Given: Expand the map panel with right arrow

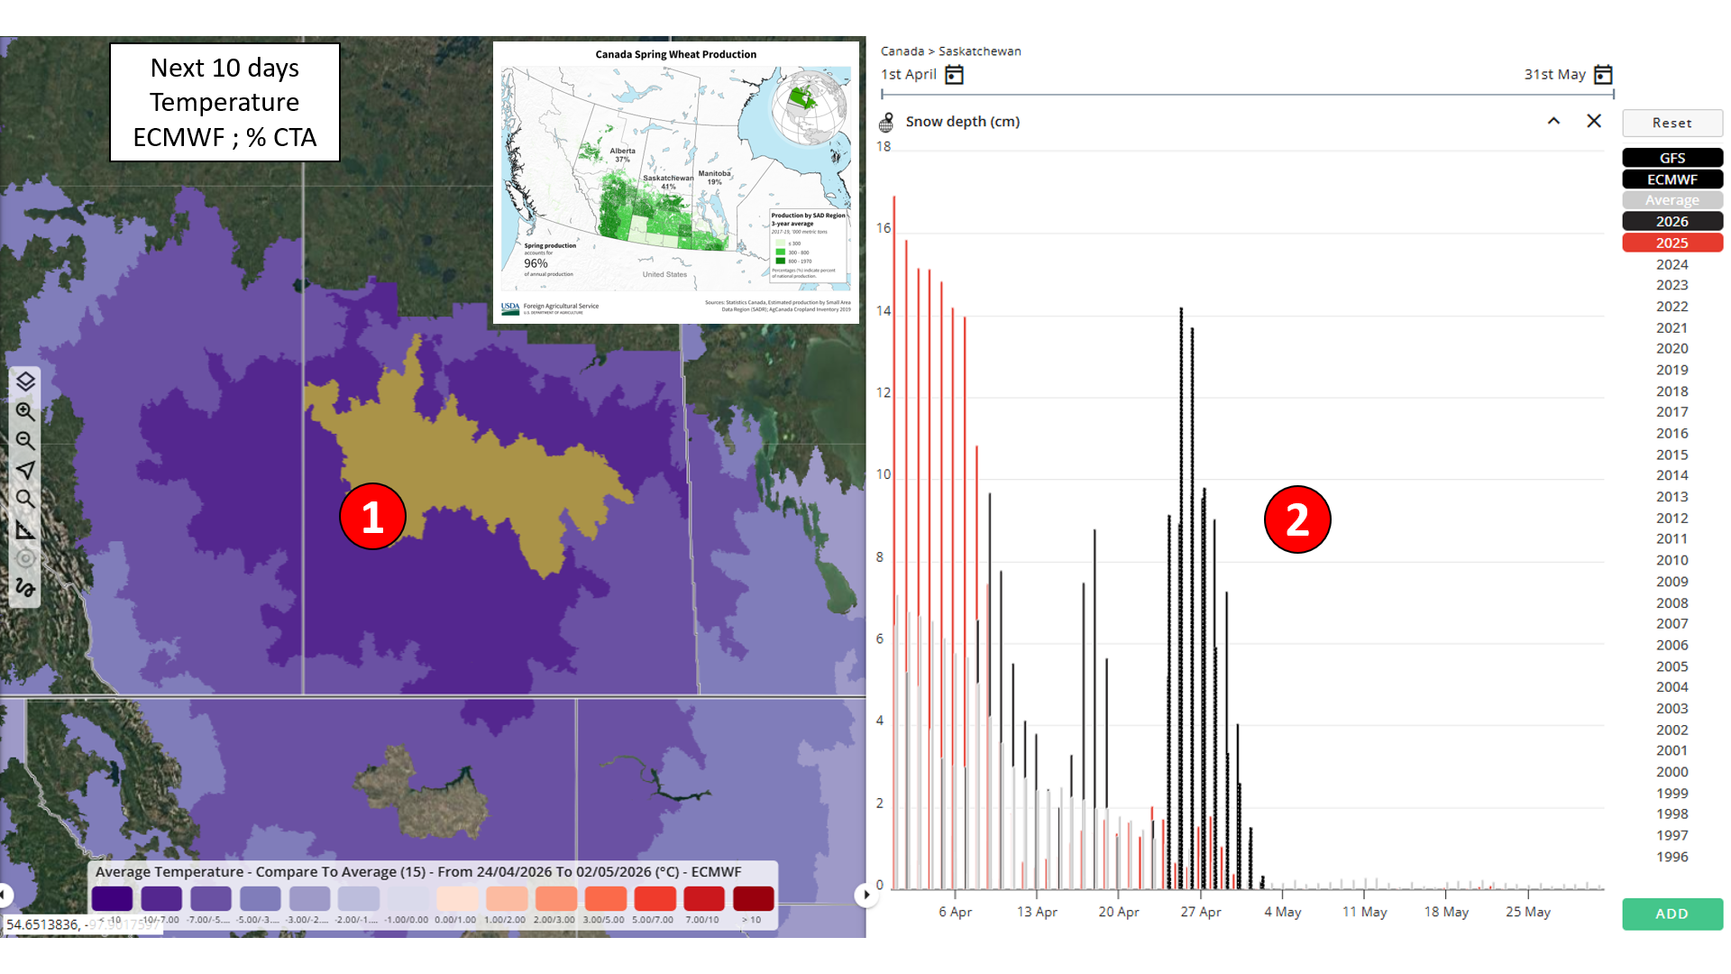Looking at the screenshot, I should coord(866,895).
